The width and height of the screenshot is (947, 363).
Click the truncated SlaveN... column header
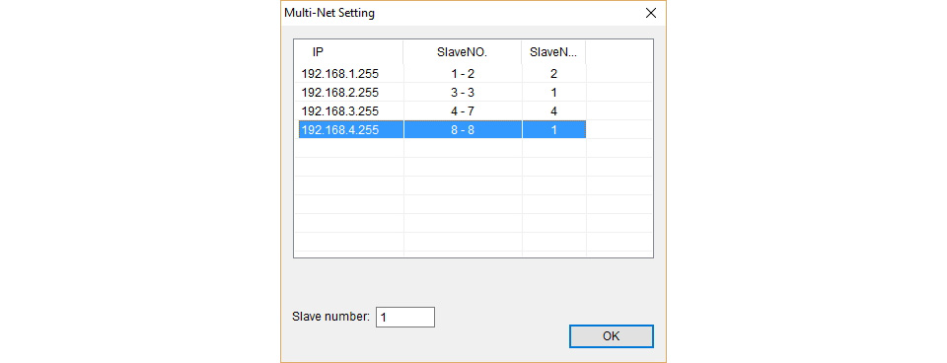[553, 52]
